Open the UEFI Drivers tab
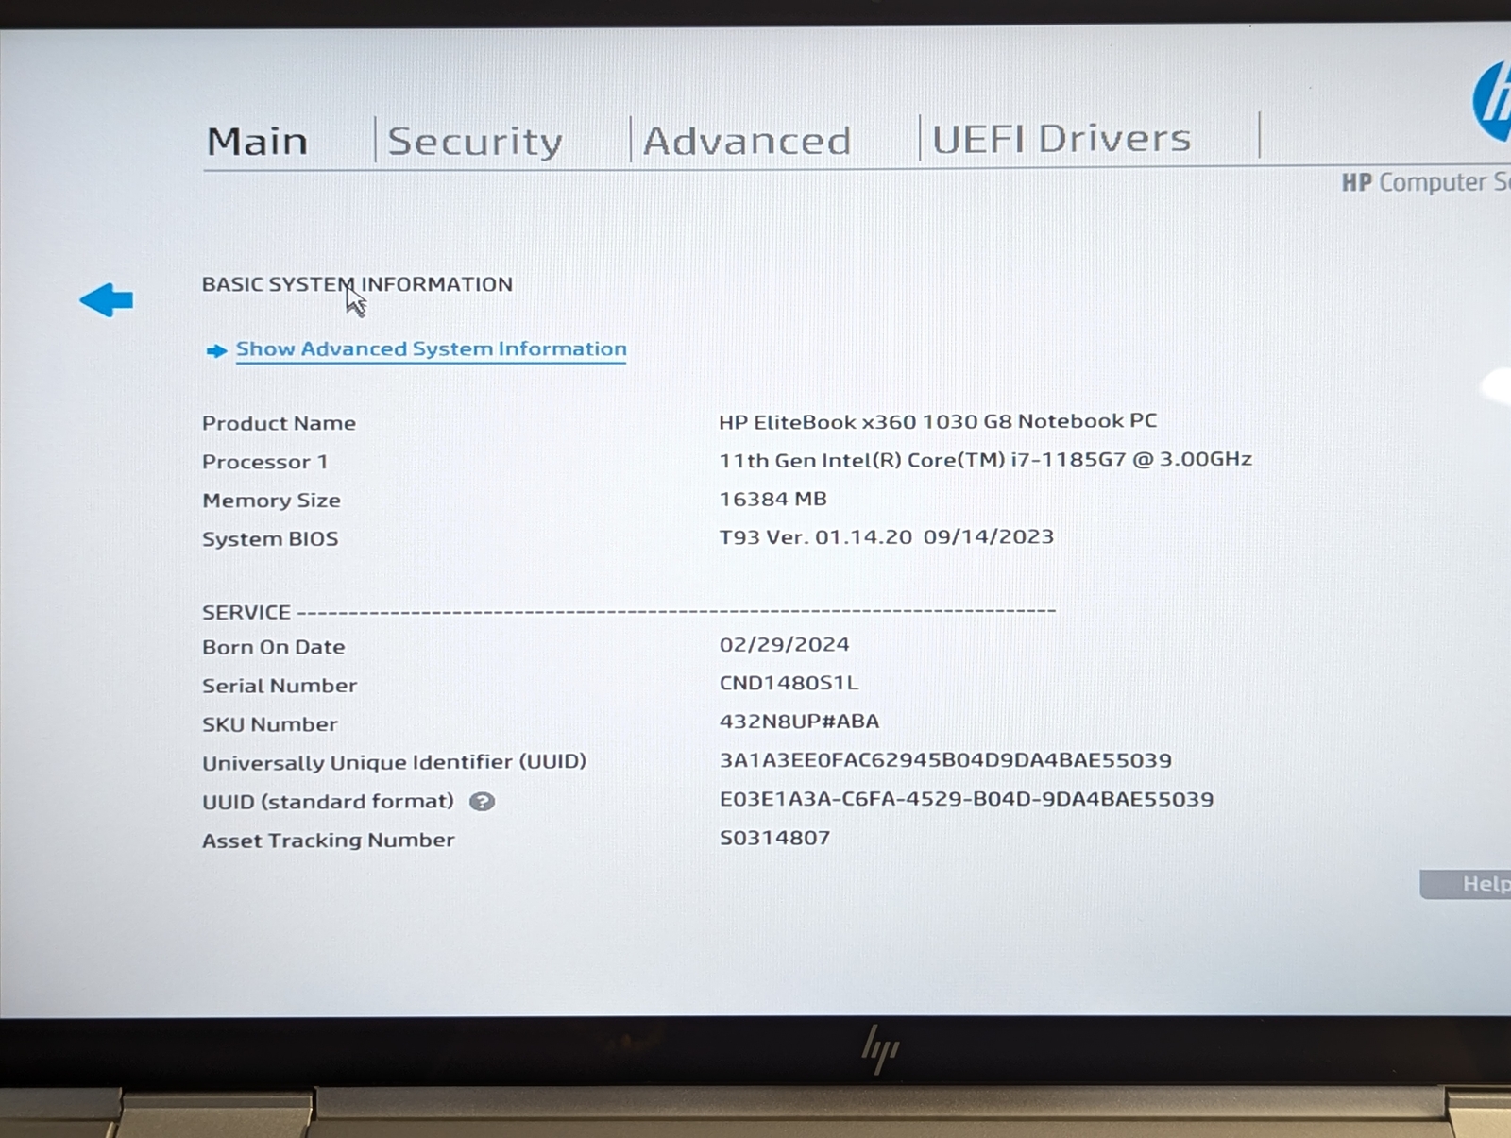The height and width of the screenshot is (1138, 1511). pos(1061,139)
